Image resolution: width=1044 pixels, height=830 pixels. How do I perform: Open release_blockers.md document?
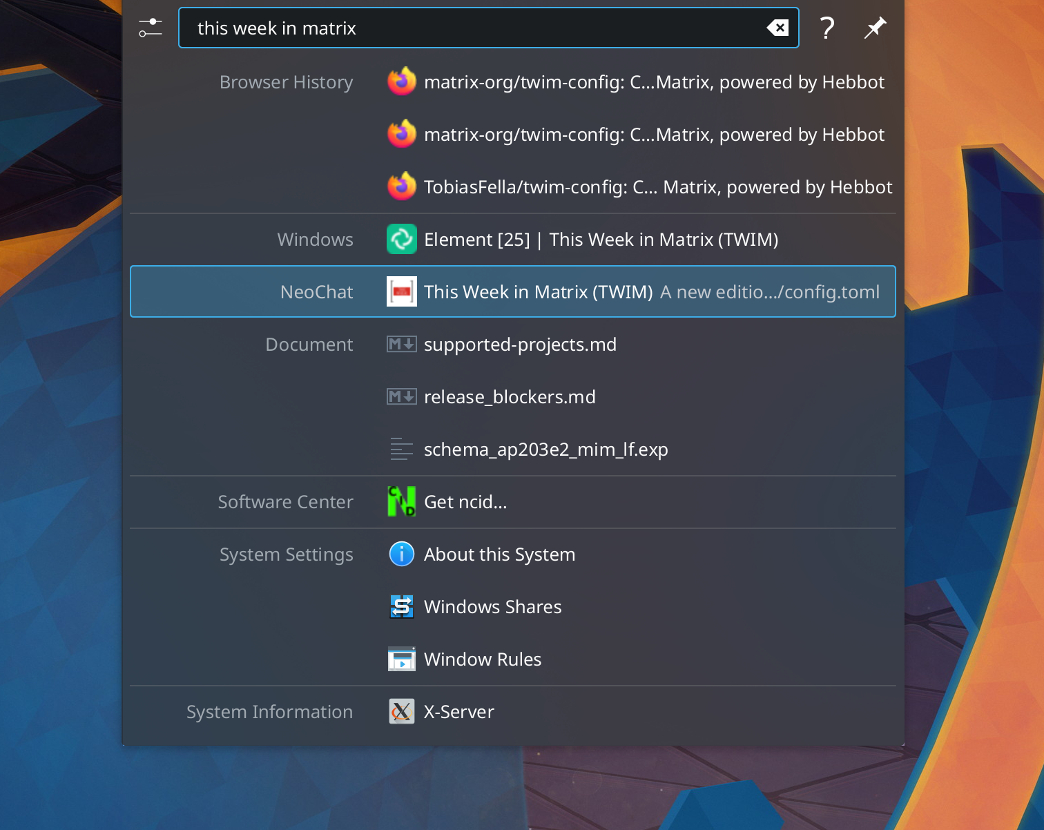click(510, 397)
